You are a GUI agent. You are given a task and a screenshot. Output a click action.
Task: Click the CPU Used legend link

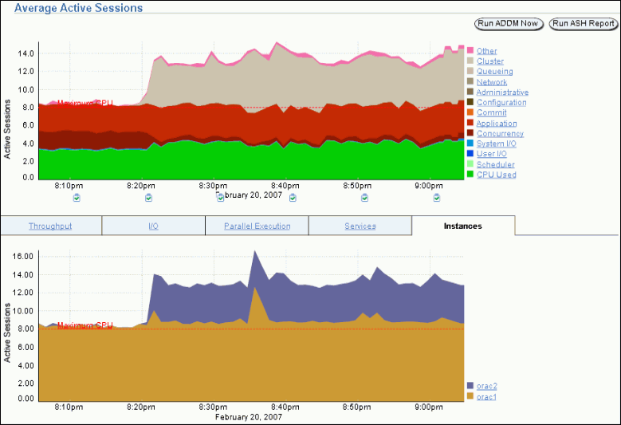point(496,175)
